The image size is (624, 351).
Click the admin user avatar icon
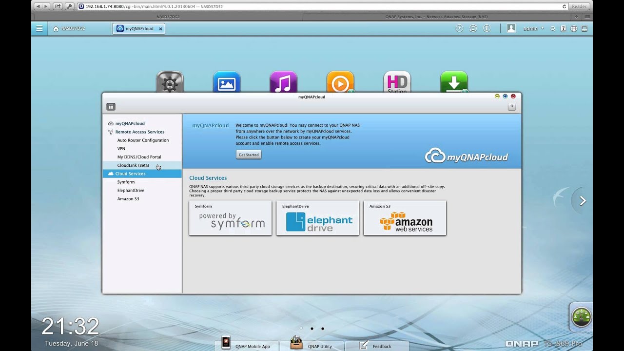(511, 29)
